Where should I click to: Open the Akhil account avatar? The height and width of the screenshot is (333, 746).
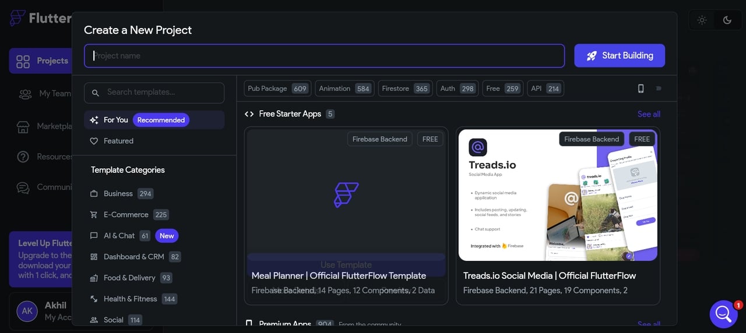[x=27, y=311]
